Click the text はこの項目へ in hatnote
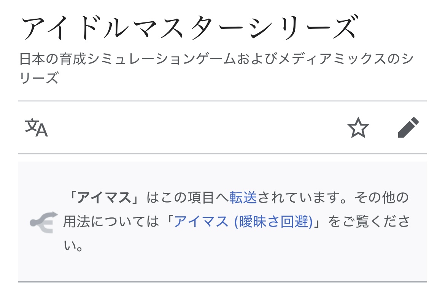 pos(188,198)
